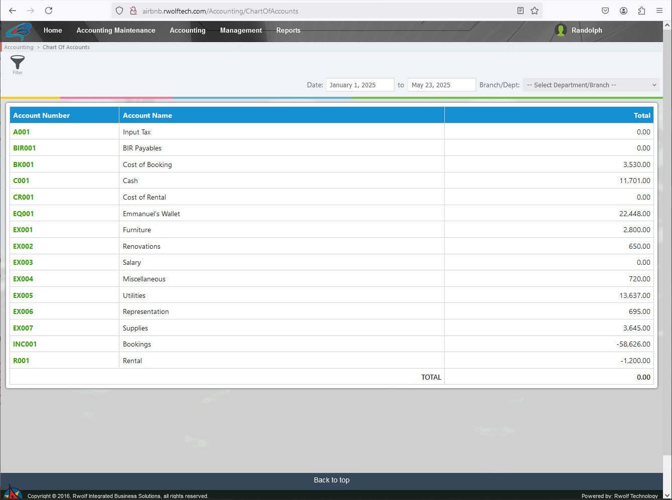672x500 pixels.
Task: Click the end date field May 23, 2025
Action: point(441,85)
